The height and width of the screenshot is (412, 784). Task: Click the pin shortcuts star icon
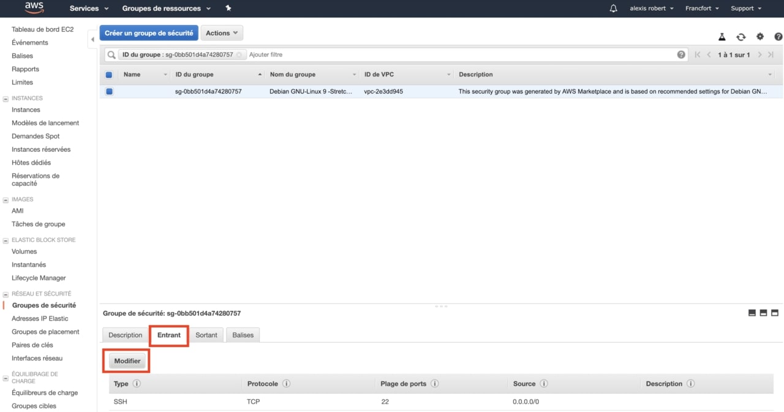(228, 8)
